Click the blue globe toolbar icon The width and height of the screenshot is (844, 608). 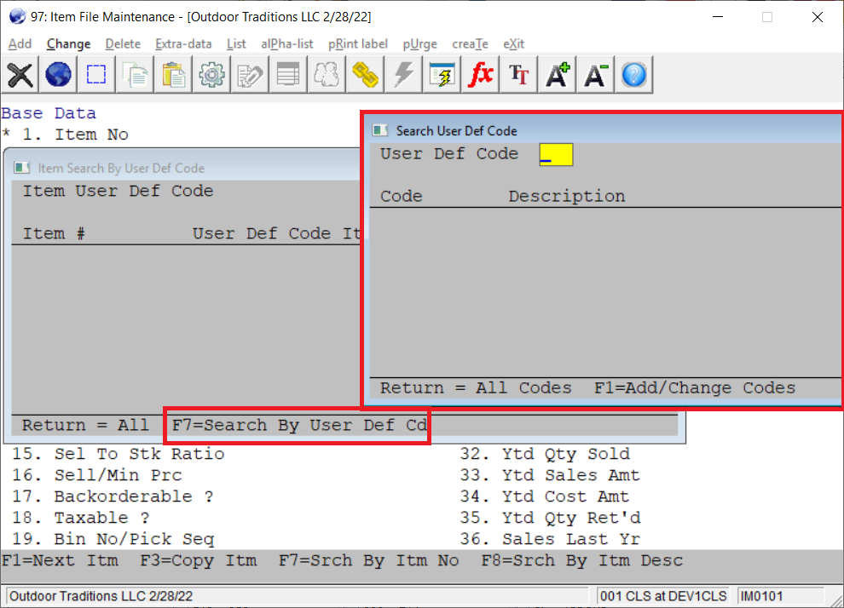point(58,75)
